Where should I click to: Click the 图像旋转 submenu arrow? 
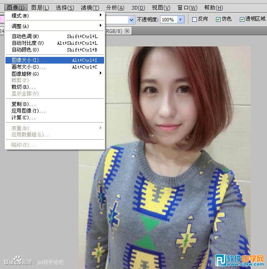tap(101, 73)
